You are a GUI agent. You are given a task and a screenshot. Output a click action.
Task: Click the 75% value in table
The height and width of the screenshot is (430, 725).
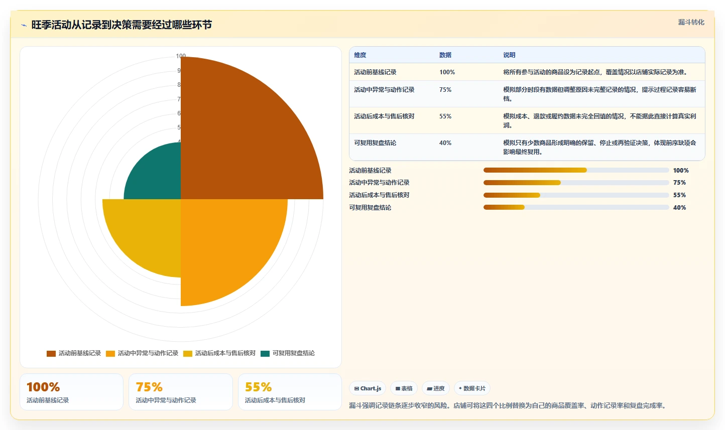coord(445,90)
